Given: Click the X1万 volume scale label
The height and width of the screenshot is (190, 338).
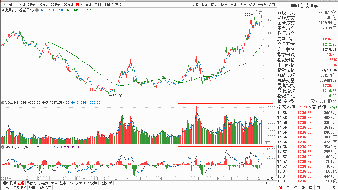Looking at the screenshot, I should (267, 143).
